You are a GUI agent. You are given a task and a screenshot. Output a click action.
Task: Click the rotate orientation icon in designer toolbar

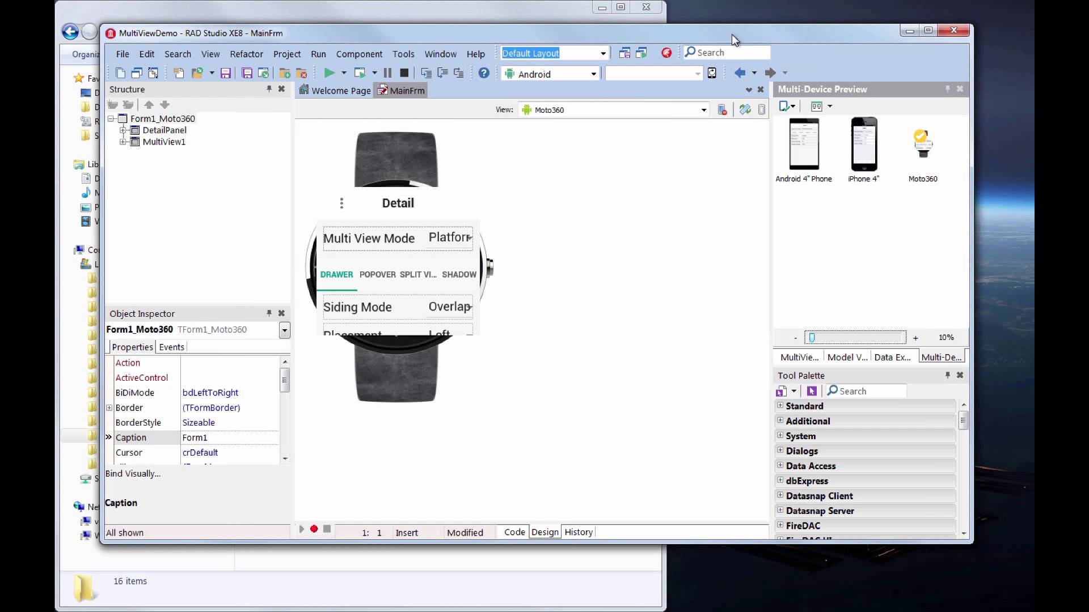point(745,110)
